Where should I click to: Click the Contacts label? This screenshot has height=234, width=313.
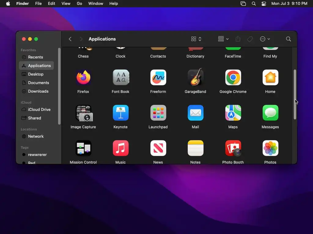coord(158,56)
